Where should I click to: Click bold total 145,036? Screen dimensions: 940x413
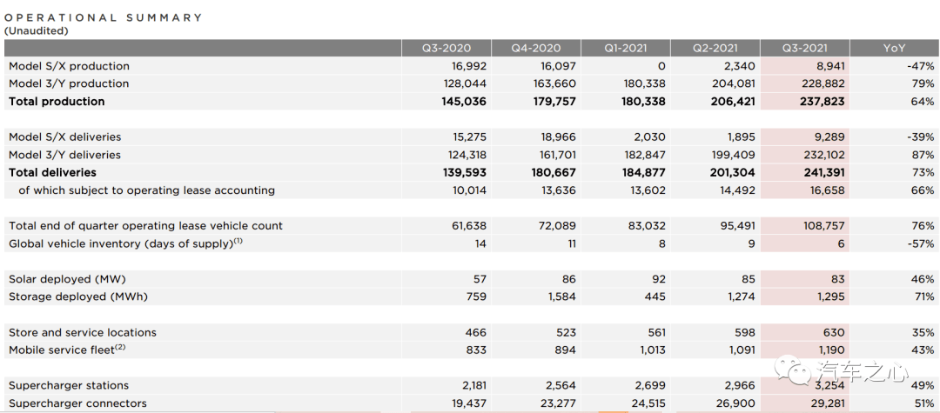[466, 101]
